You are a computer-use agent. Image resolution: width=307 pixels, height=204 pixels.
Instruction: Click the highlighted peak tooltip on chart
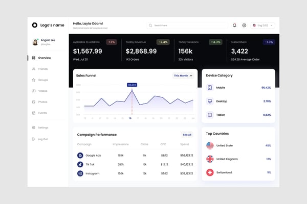(x=132, y=85)
